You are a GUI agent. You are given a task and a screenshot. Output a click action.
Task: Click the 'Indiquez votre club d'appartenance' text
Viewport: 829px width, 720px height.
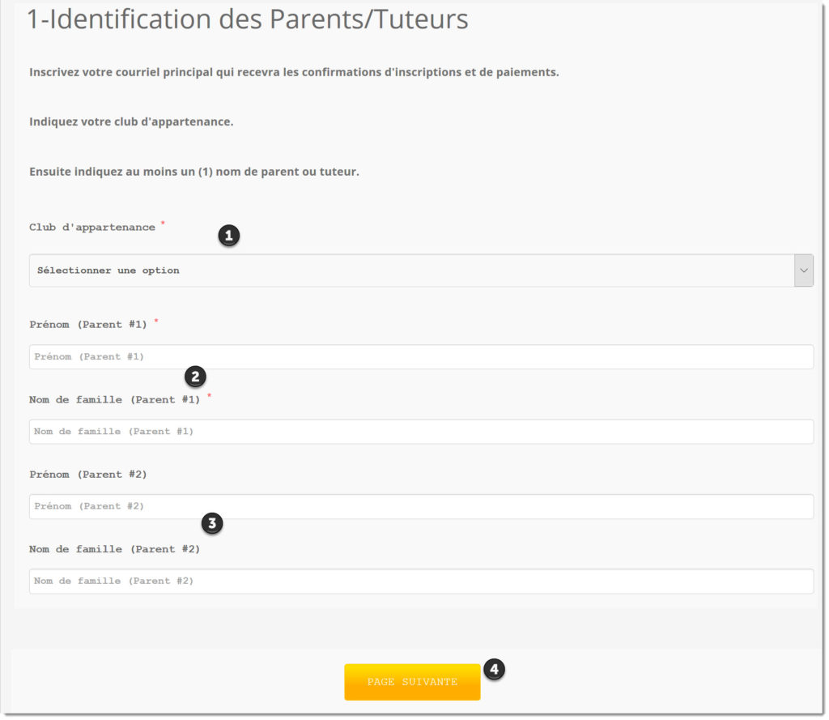pyautogui.click(x=131, y=121)
